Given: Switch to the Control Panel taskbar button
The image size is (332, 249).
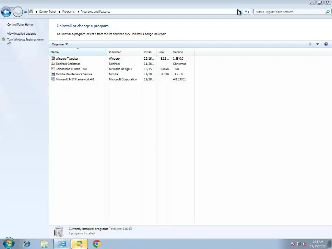Looking at the screenshot, I should (x=62, y=244).
